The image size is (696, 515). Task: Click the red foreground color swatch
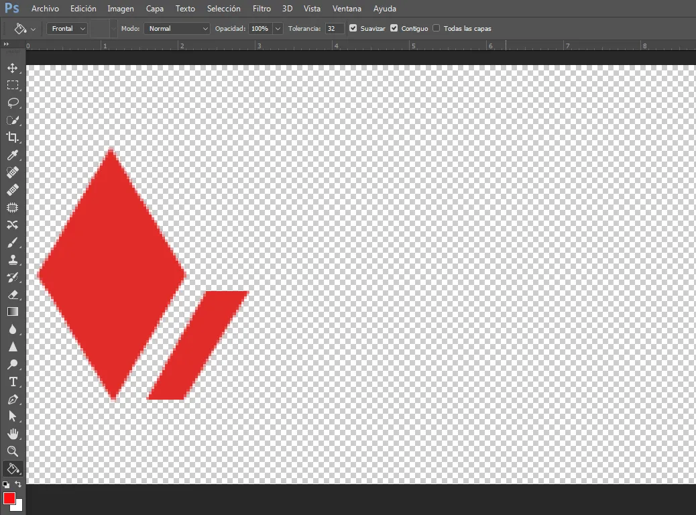pos(9,498)
